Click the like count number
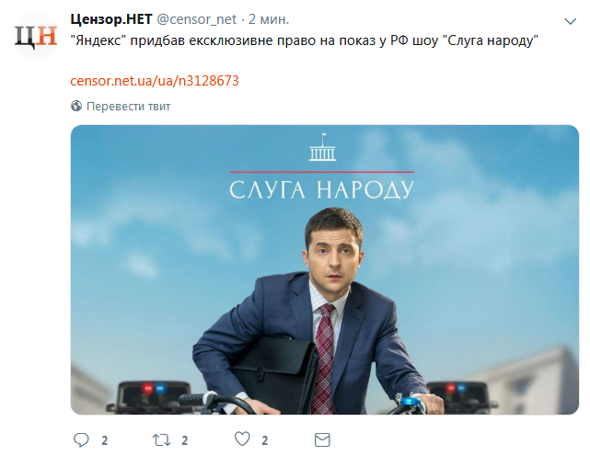Image resolution: width=590 pixels, height=456 pixels. [x=264, y=440]
